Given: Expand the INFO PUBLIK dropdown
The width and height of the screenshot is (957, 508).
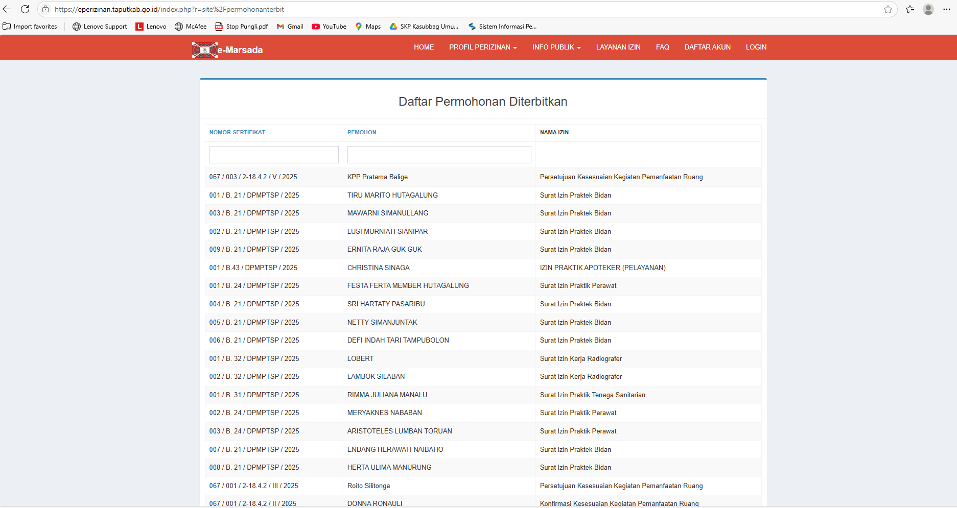Looking at the screenshot, I should (x=556, y=47).
